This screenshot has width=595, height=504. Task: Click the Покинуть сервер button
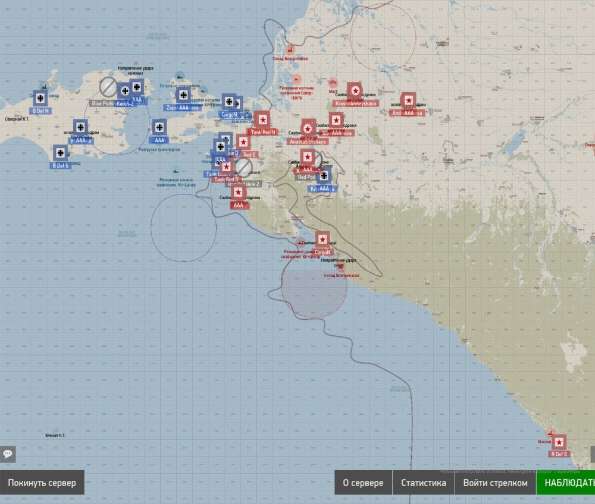(x=42, y=483)
